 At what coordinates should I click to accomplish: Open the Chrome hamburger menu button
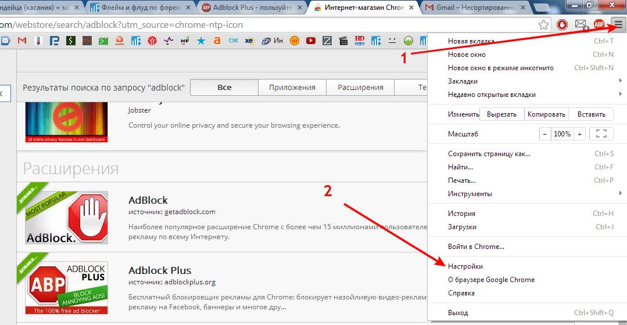(x=619, y=25)
